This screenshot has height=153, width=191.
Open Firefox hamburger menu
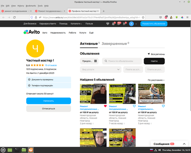click(187, 17)
